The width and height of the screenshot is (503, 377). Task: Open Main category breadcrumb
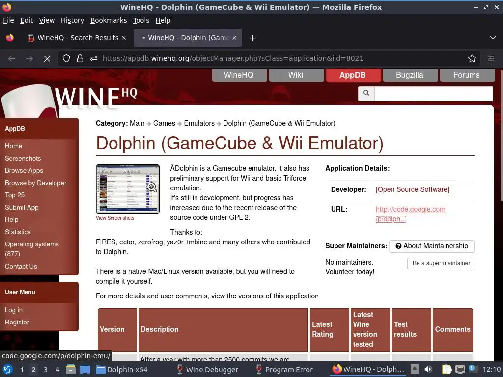137,123
